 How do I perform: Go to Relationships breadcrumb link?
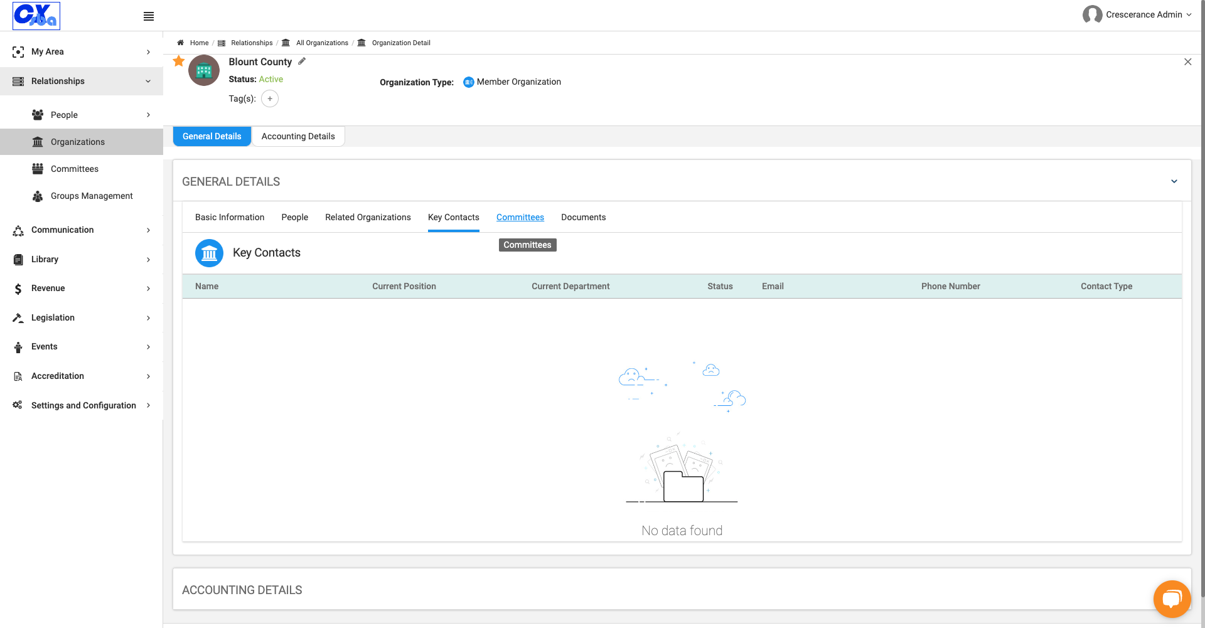click(x=252, y=43)
